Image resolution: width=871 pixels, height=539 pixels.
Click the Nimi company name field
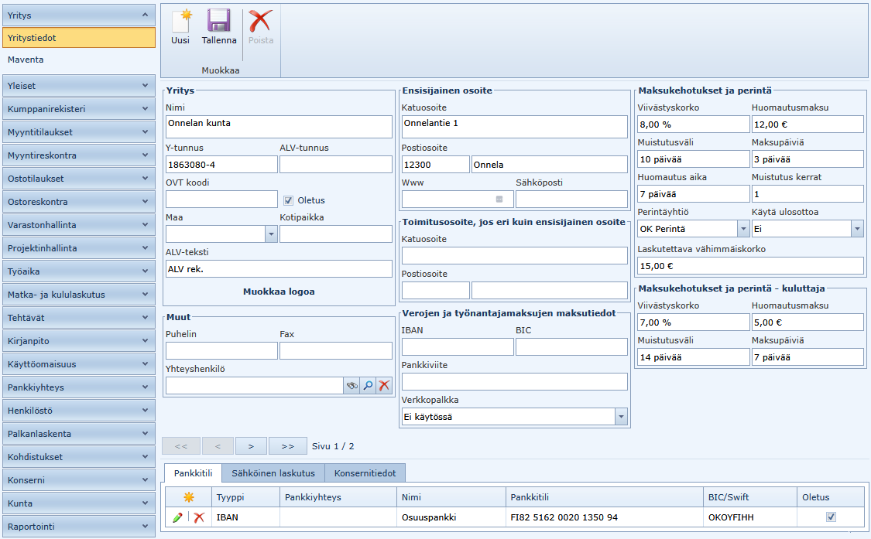[279, 126]
